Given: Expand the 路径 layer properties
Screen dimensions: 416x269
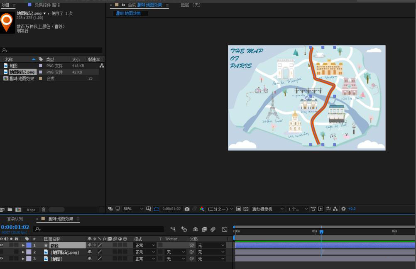Looking at the screenshot, I should point(23,245).
